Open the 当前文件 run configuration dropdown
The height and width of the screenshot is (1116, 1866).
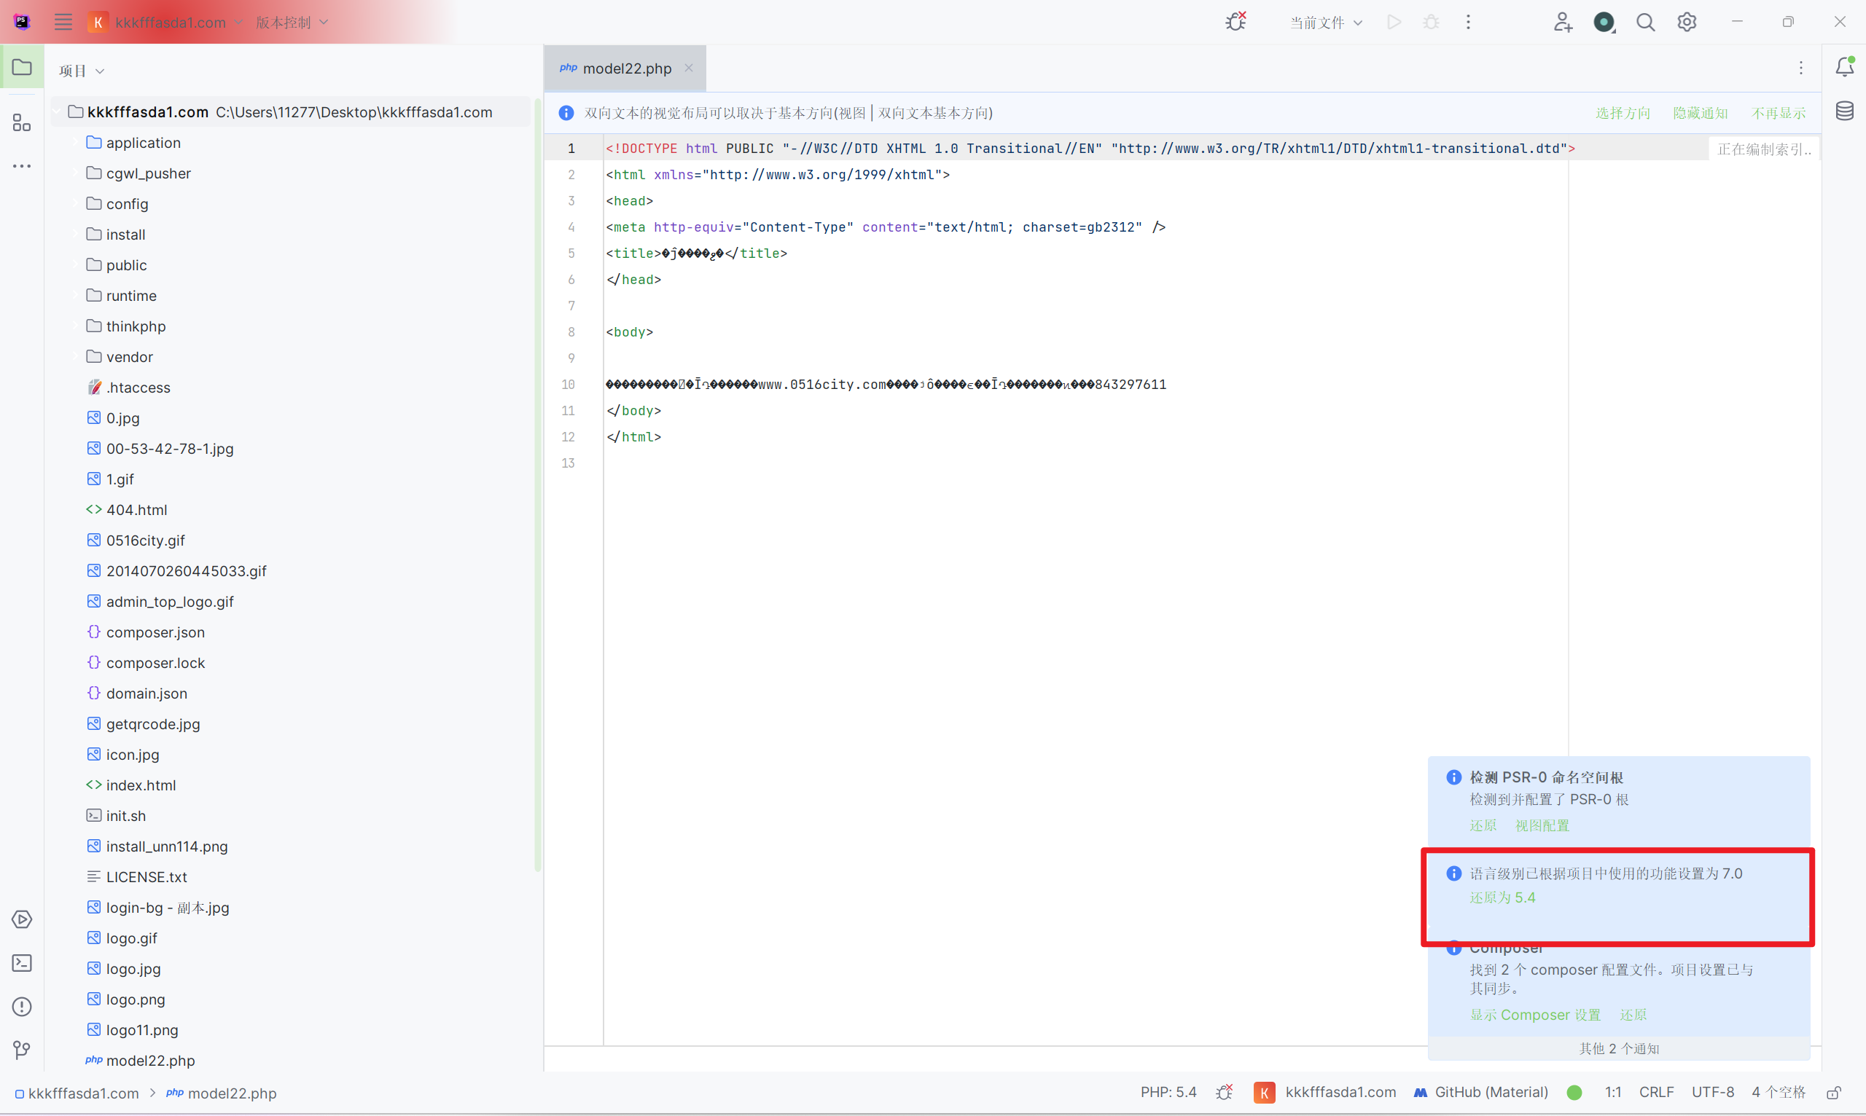(1327, 22)
